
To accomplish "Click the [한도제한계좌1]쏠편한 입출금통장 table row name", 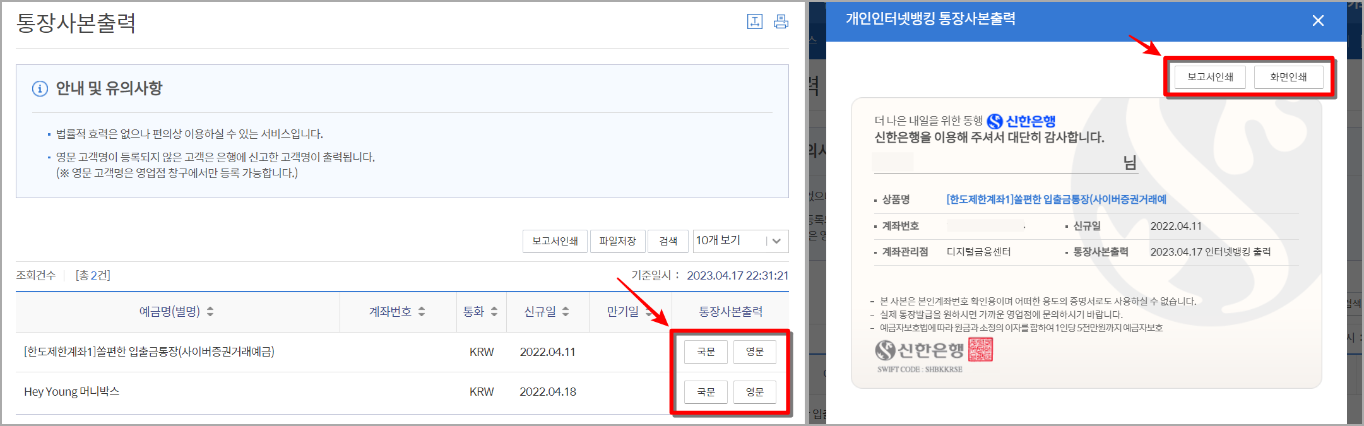I will 149,352.
